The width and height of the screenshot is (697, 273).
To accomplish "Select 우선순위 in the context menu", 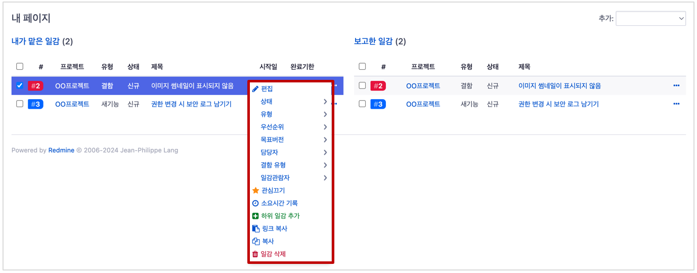I will pyautogui.click(x=272, y=127).
